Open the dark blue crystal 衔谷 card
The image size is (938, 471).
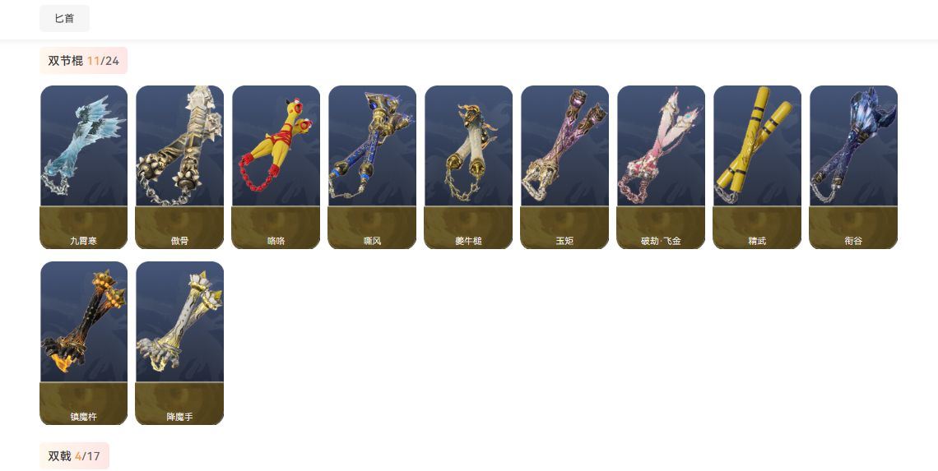853,167
